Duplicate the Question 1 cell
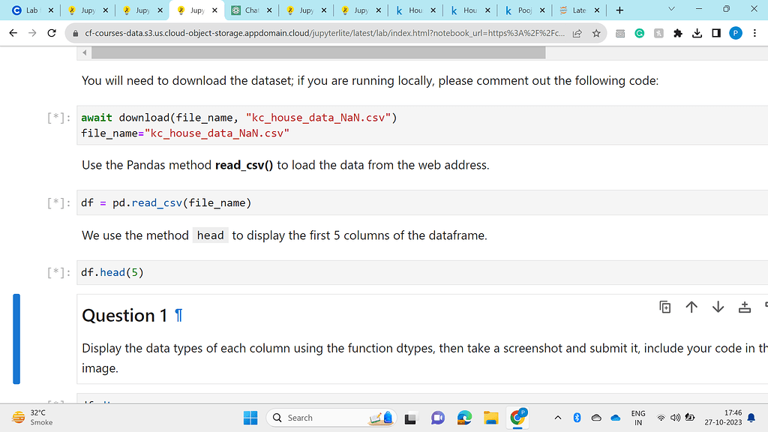Screen dimensions: 768x432 click(x=665, y=307)
